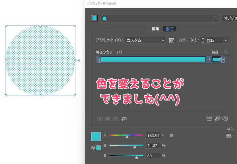Expand the color group name dropdown

(x=216, y=18)
